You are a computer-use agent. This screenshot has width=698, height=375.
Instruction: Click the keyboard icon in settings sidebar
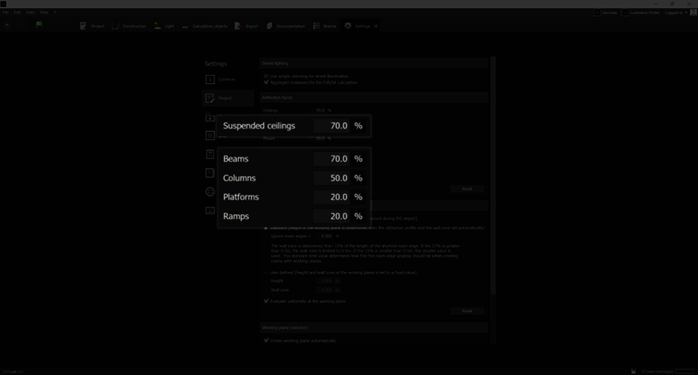pyautogui.click(x=210, y=211)
